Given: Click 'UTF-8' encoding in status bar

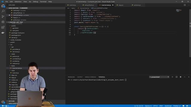Looking at the screenshot, I should [x=155, y=106].
